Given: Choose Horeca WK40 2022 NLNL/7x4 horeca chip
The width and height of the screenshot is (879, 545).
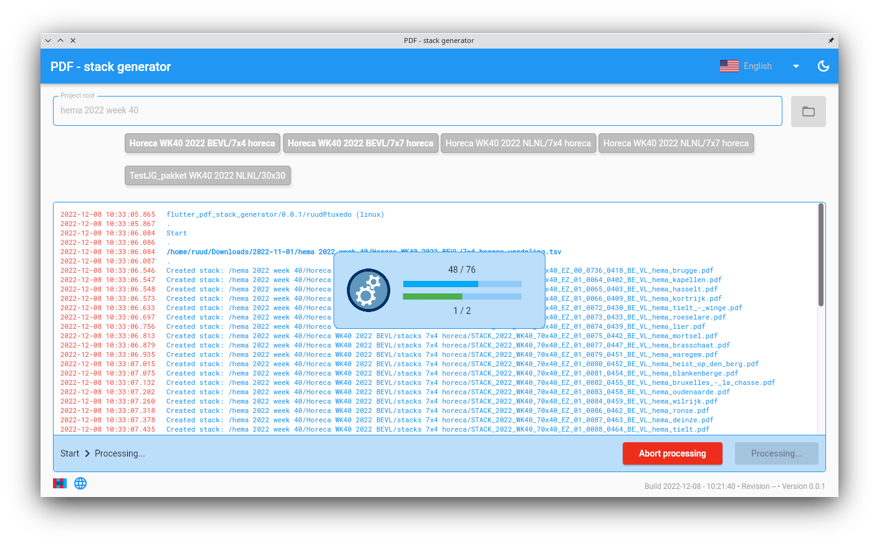Looking at the screenshot, I should 518,143.
